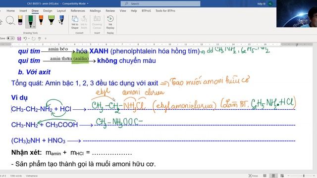Open the Home tab
The width and height of the screenshot is (317, 178).
tap(10, 11)
